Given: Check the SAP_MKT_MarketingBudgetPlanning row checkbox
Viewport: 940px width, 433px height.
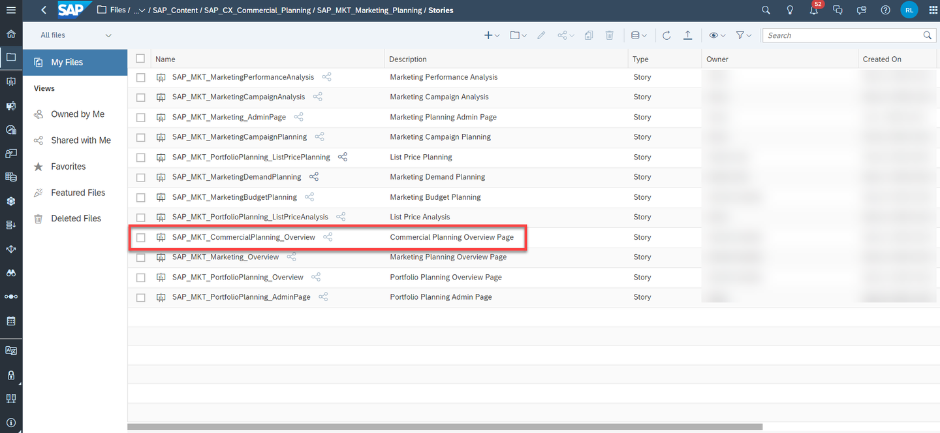Looking at the screenshot, I should click(x=140, y=197).
